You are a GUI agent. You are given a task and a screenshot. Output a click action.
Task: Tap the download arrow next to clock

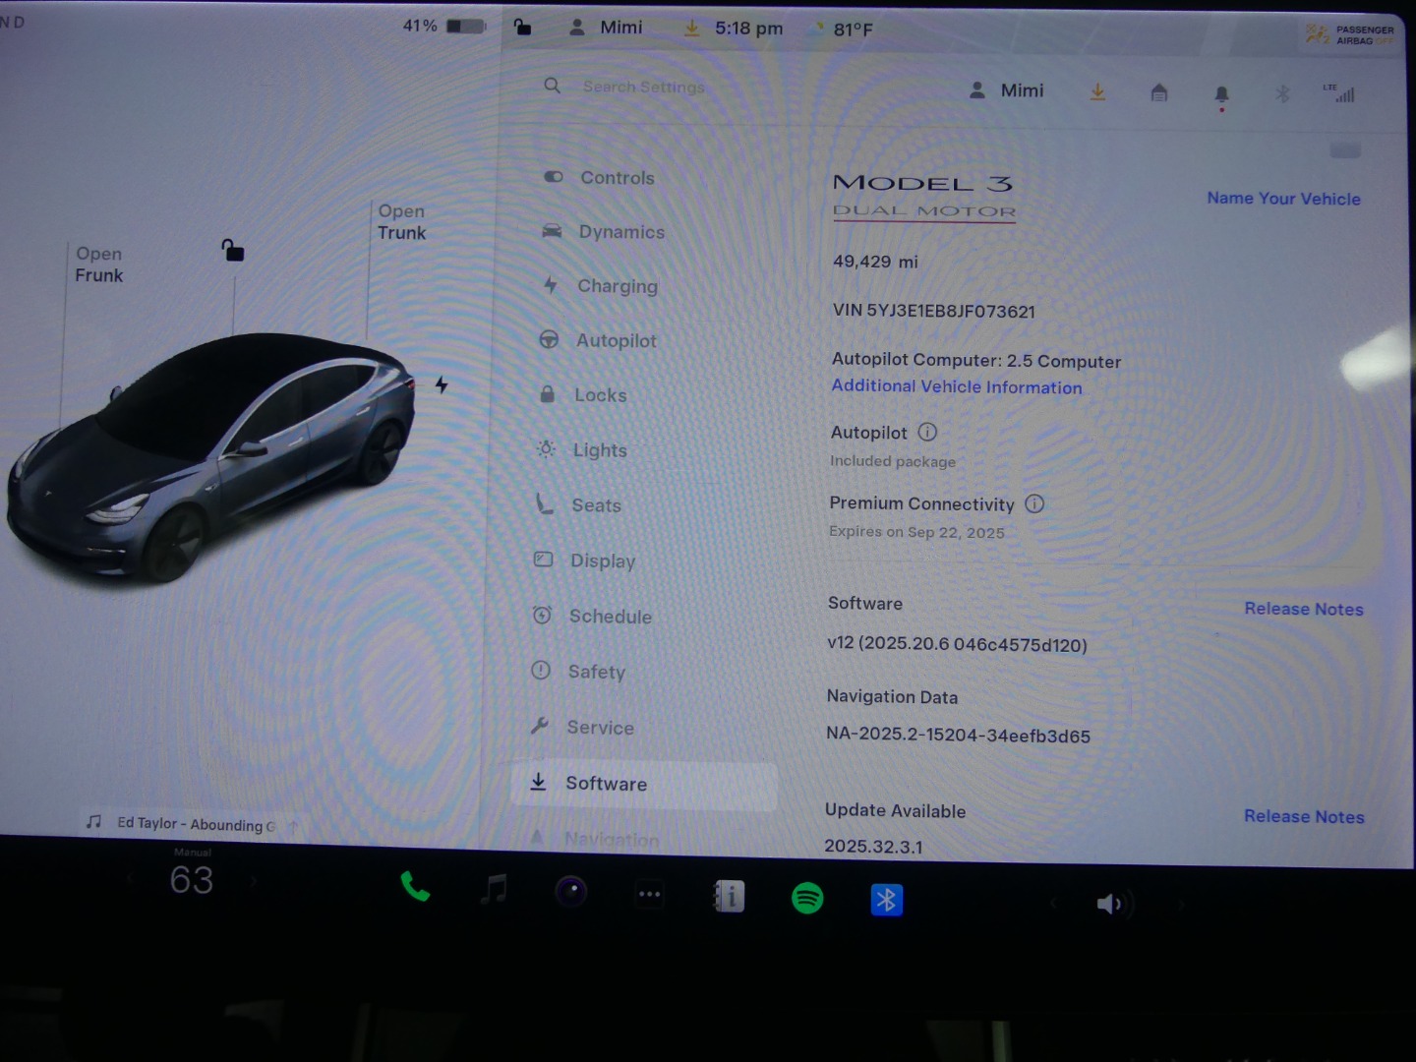692,29
